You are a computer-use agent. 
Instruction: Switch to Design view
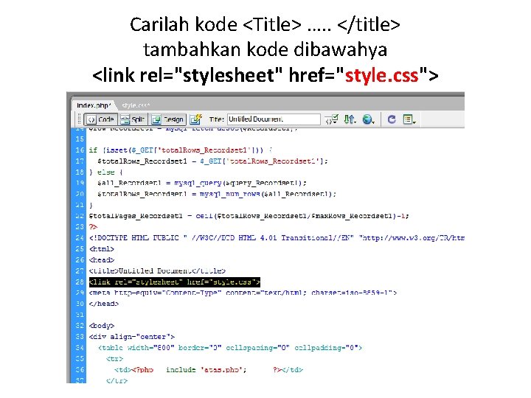click(x=168, y=119)
